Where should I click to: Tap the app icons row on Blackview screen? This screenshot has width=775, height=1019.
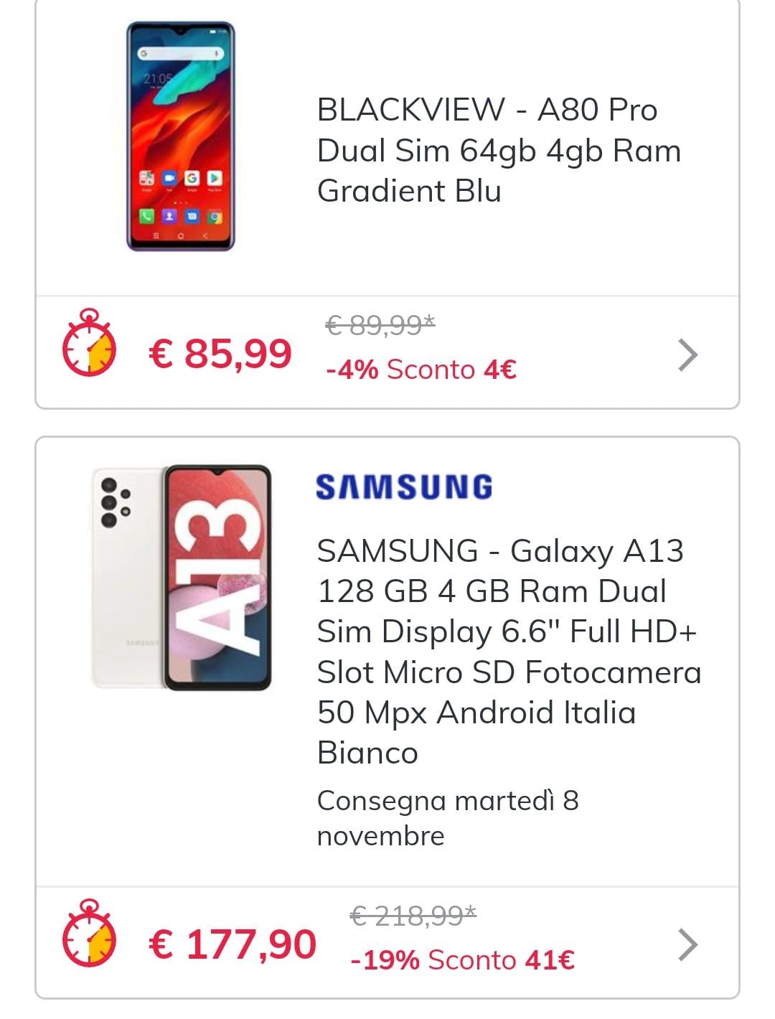click(181, 177)
